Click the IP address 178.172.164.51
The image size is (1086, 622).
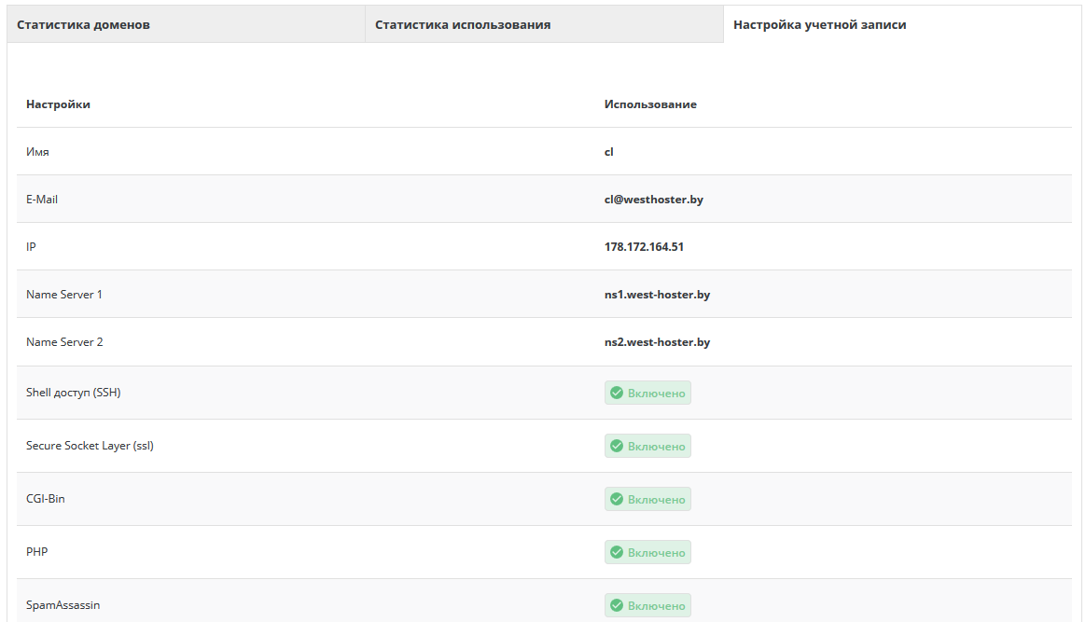click(644, 247)
